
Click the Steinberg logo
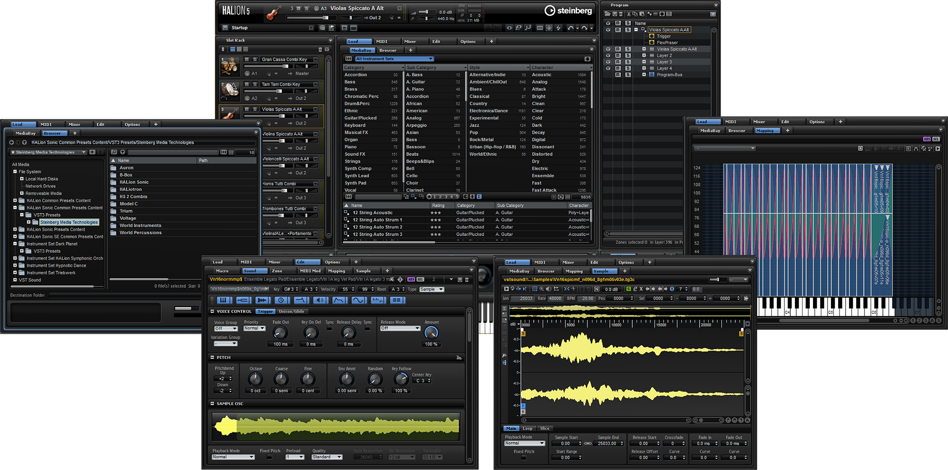[x=568, y=10]
